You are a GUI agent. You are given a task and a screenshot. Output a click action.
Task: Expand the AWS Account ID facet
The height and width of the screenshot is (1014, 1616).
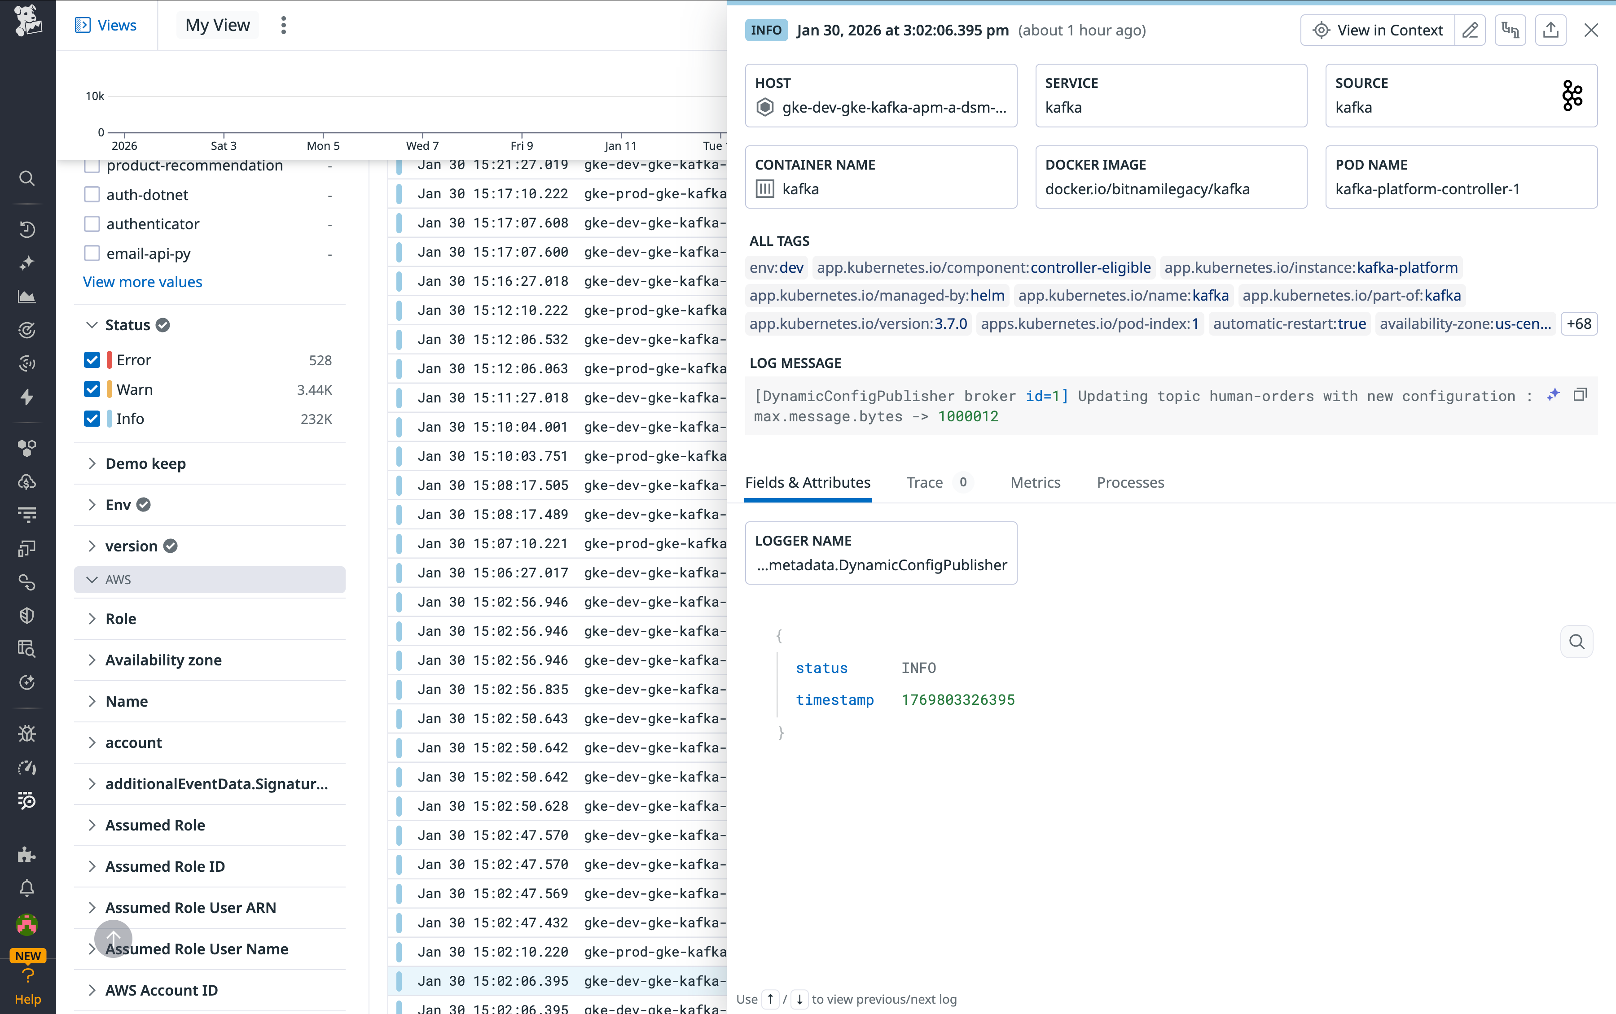[92, 990]
